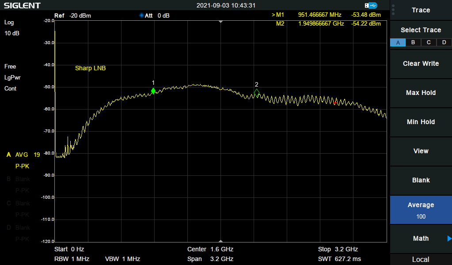Select trace D
Screen dimensions: 452x265
444,43
